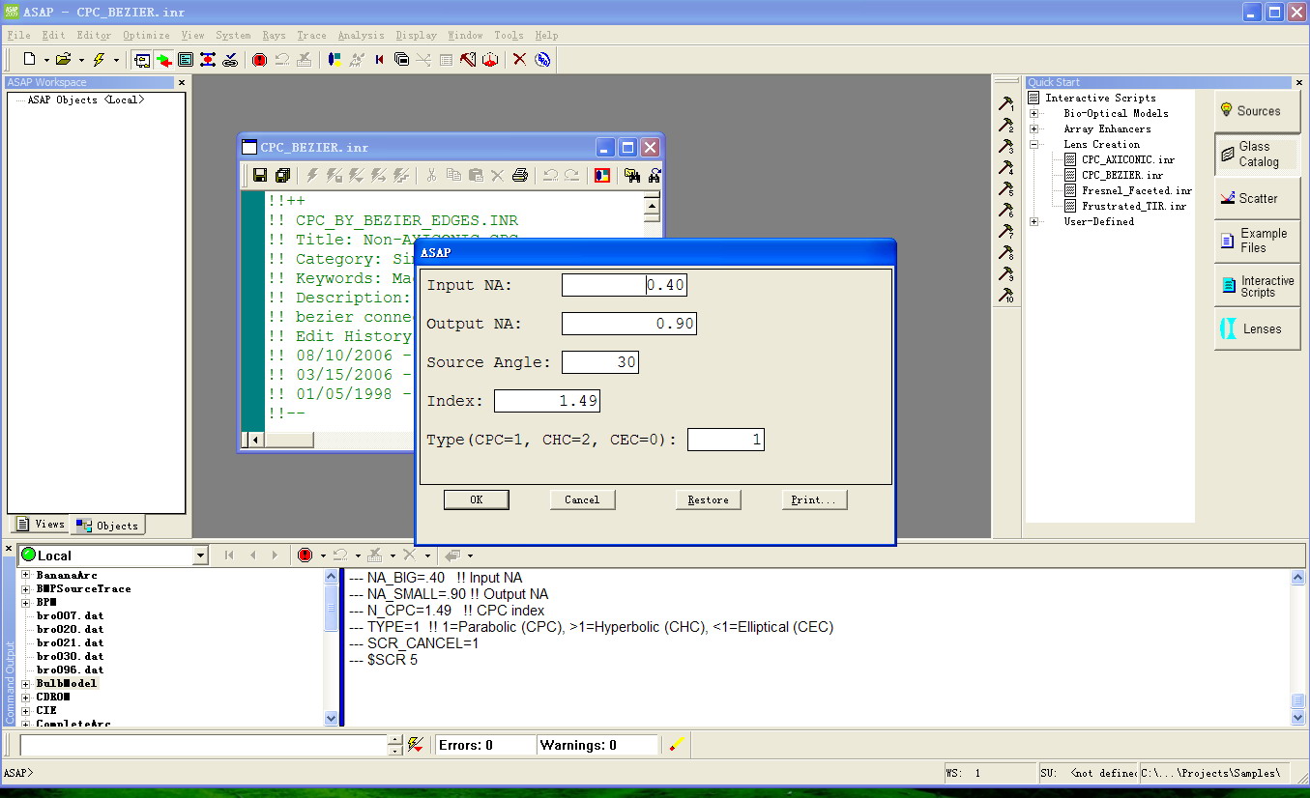The width and height of the screenshot is (1310, 798).
Task: Click the Save disk icon in CPC_BEZIER.inr toolbar
Action: (259, 175)
